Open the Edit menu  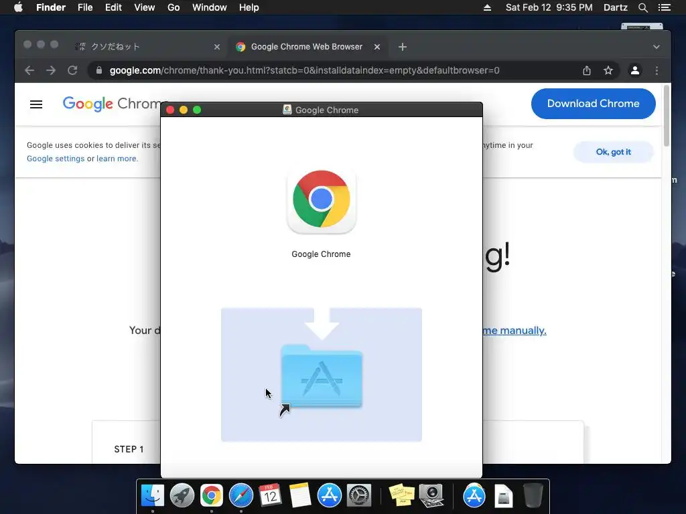pos(113,7)
